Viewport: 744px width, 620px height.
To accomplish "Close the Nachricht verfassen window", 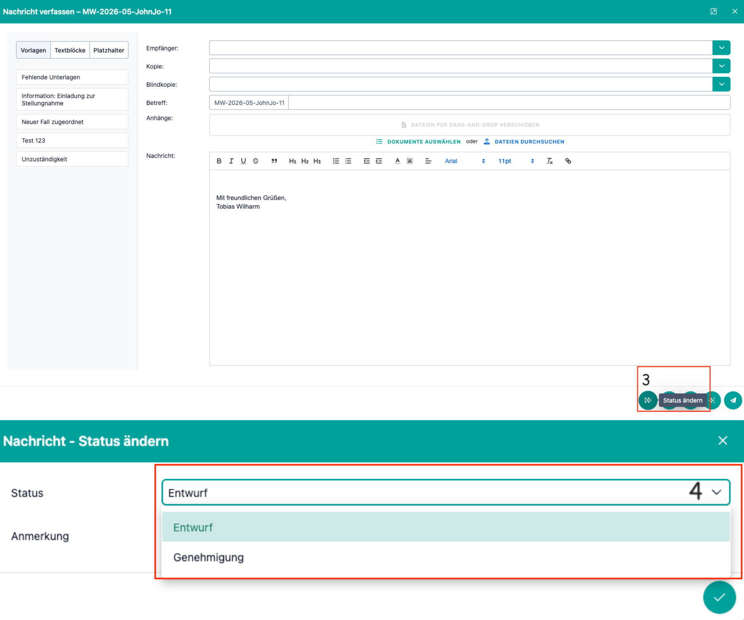I will pyautogui.click(x=734, y=12).
